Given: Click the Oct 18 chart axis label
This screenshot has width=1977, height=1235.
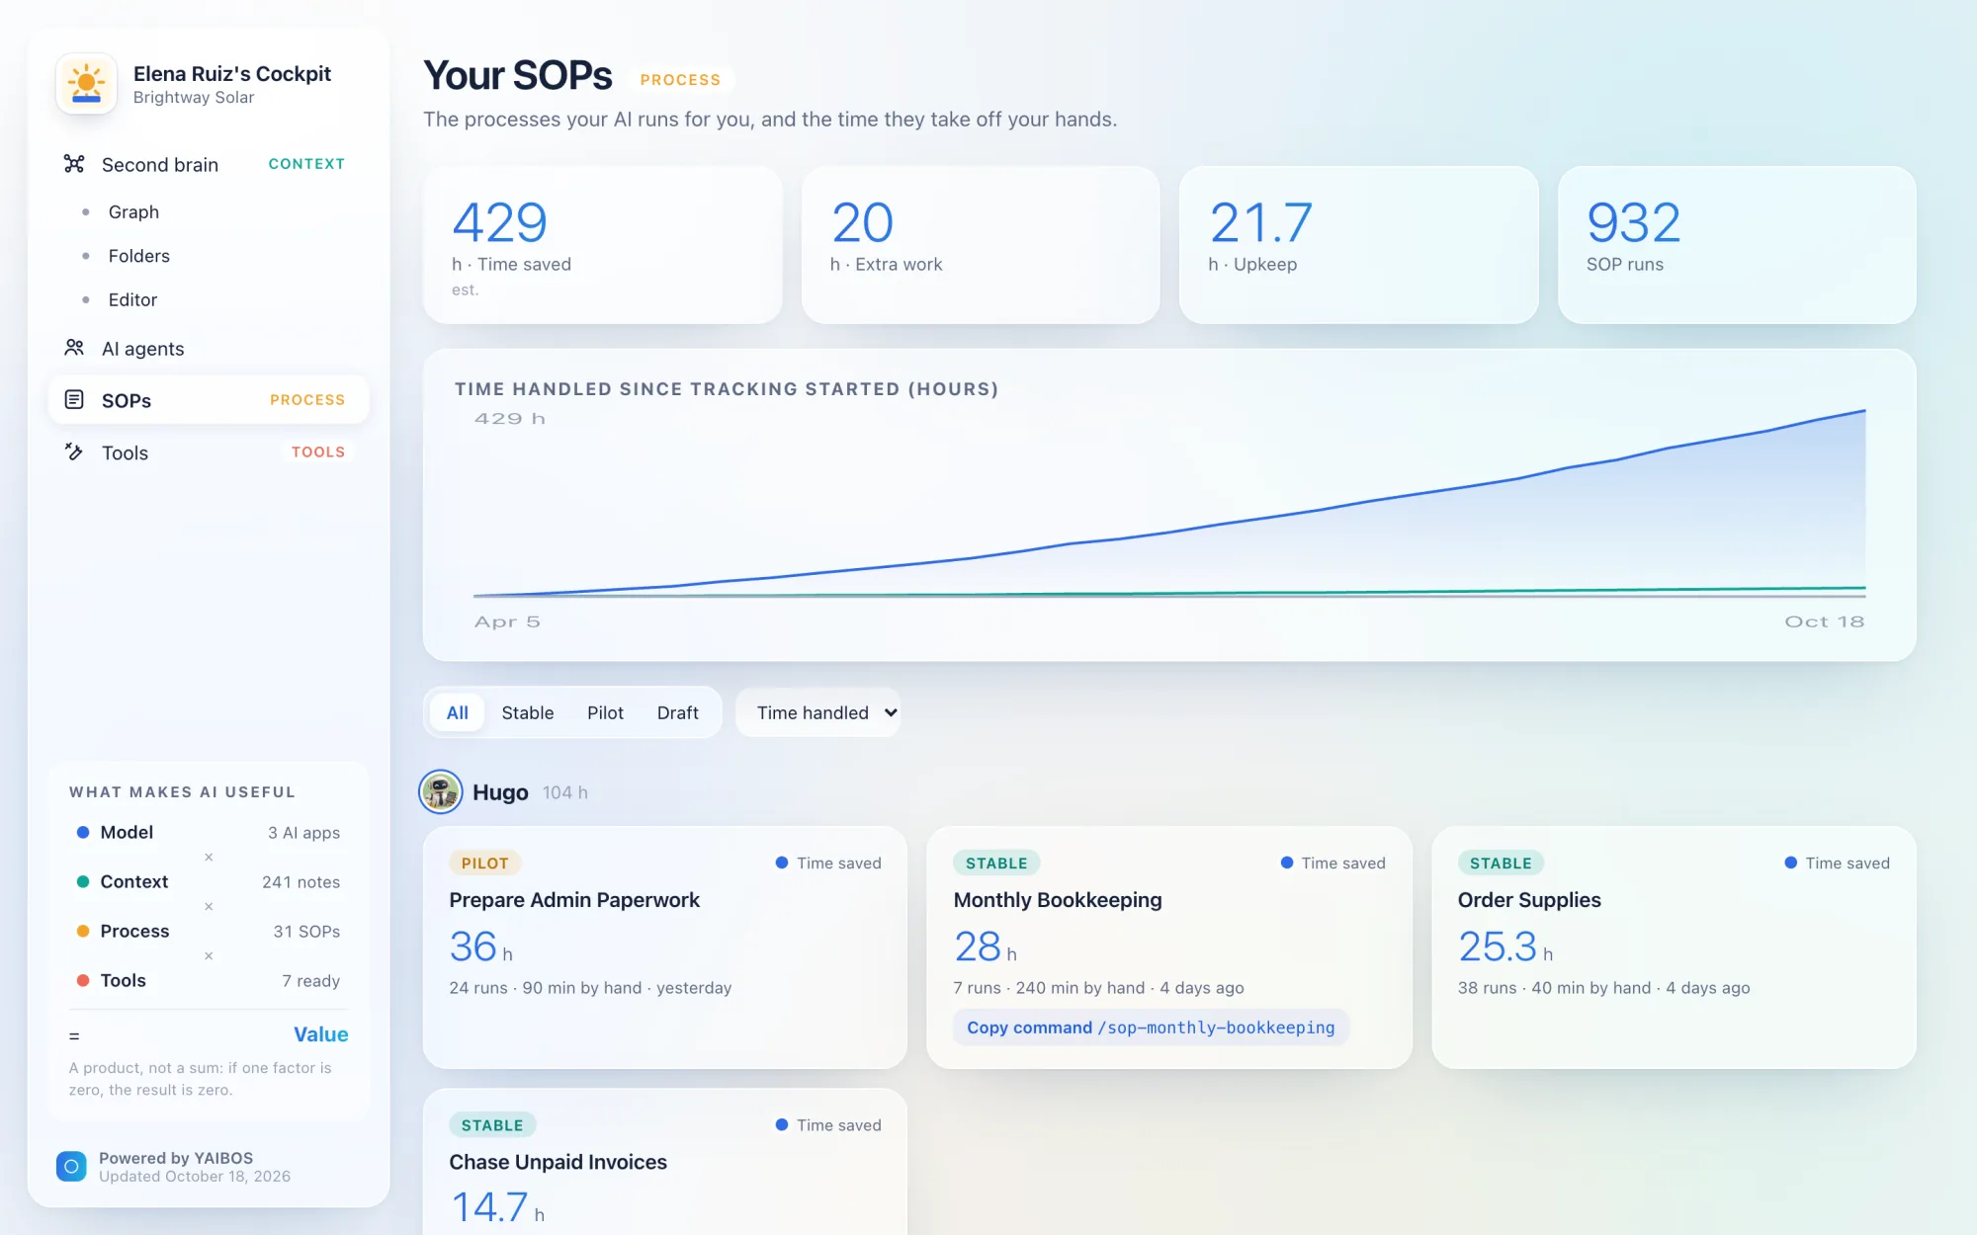Looking at the screenshot, I should pos(1824,621).
